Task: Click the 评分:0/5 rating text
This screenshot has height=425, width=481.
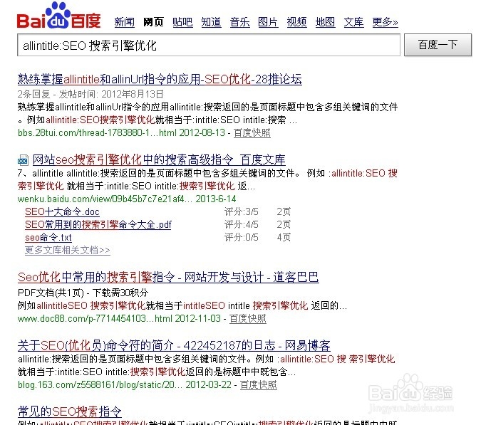Action: (241, 238)
